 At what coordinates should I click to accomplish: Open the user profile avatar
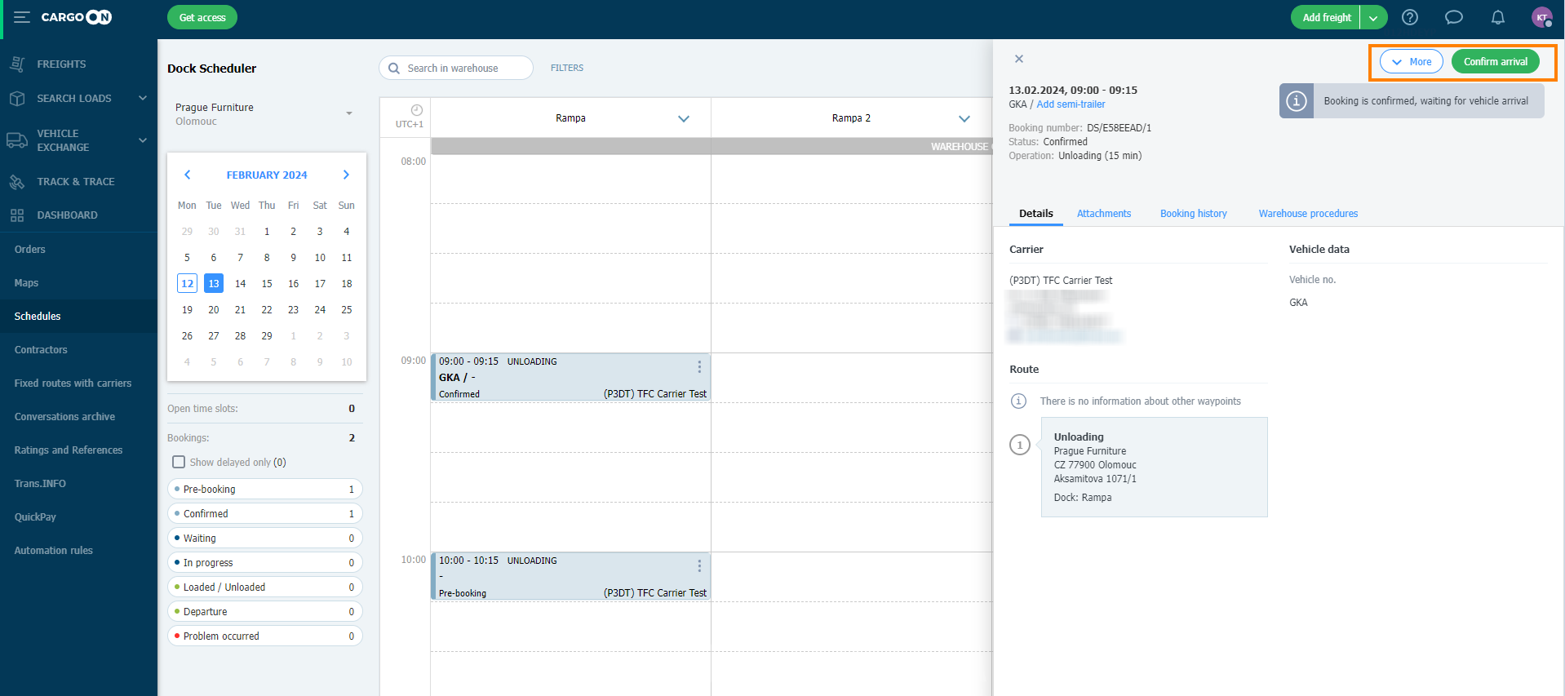tap(1541, 17)
